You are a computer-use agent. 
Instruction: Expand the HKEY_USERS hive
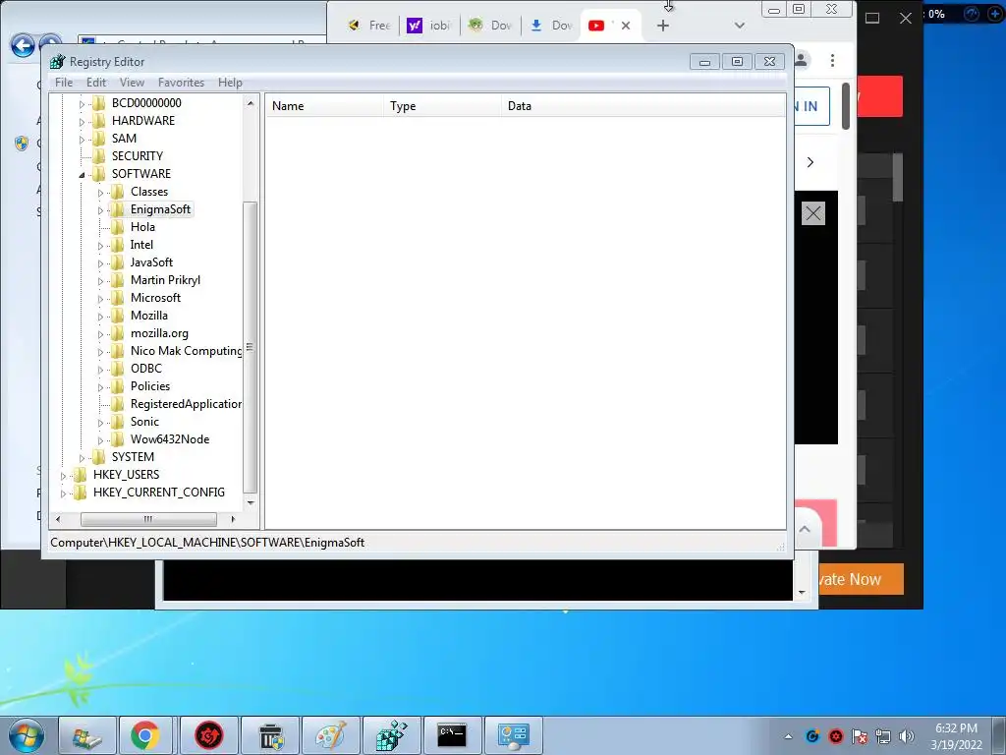(x=63, y=476)
